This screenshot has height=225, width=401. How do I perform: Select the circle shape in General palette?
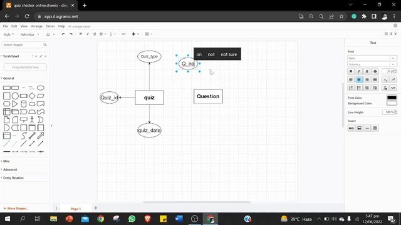[x=15, y=96]
